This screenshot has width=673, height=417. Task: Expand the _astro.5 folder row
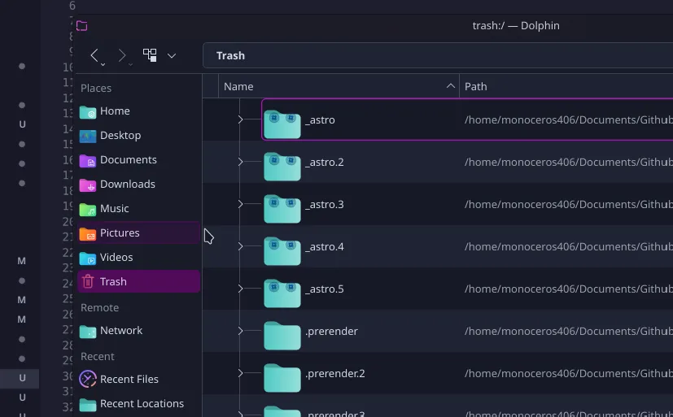[240, 289]
